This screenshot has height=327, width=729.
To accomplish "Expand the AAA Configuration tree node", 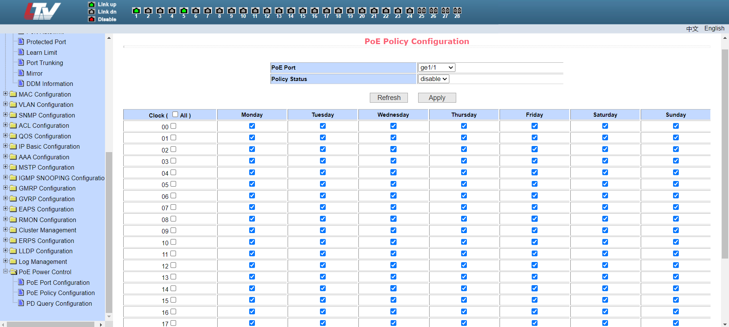I will [x=5, y=156].
